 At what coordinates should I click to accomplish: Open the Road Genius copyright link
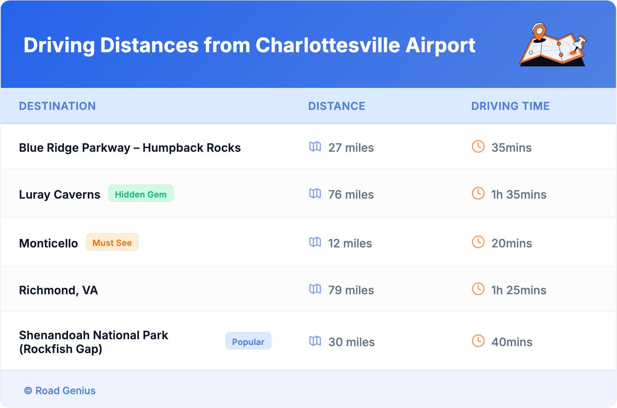click(60, 391)
